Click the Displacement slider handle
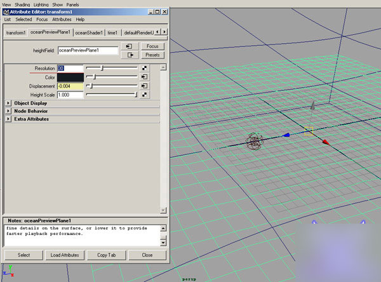381x282 pixels. pos(91,86)
